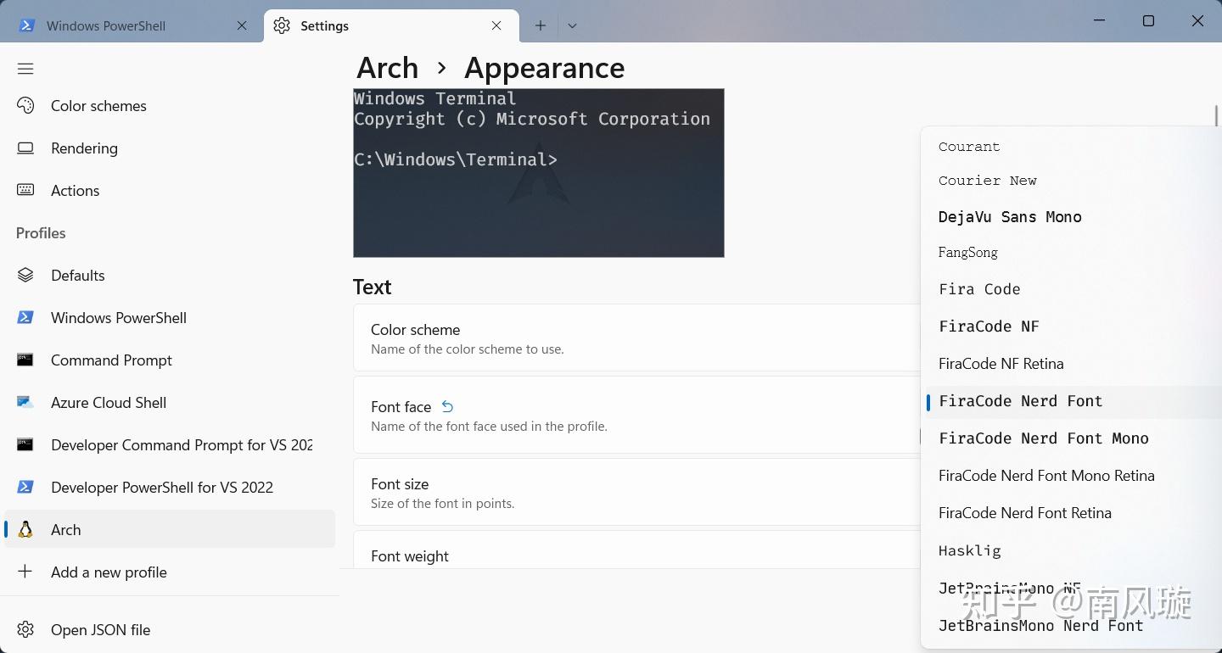This screenshot has height=653, width=1222.
Task: Close the Settings tab
Action: [496, 25]
